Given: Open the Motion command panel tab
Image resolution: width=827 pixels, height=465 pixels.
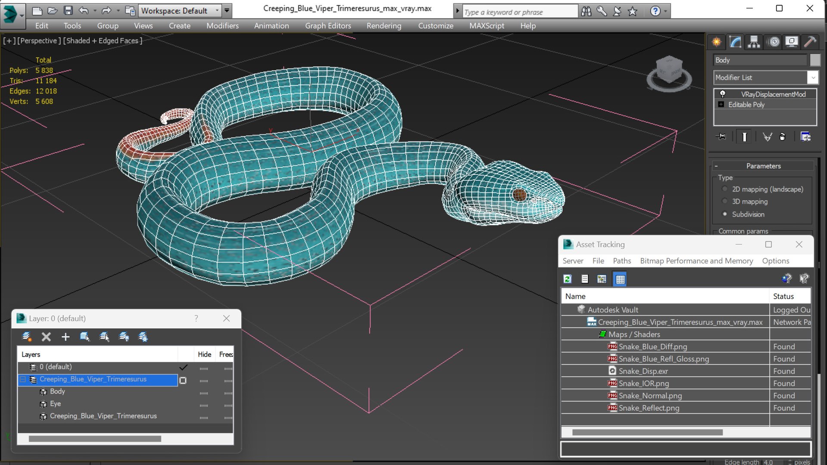Looking at the screenshot, I should tap(774, 42).
